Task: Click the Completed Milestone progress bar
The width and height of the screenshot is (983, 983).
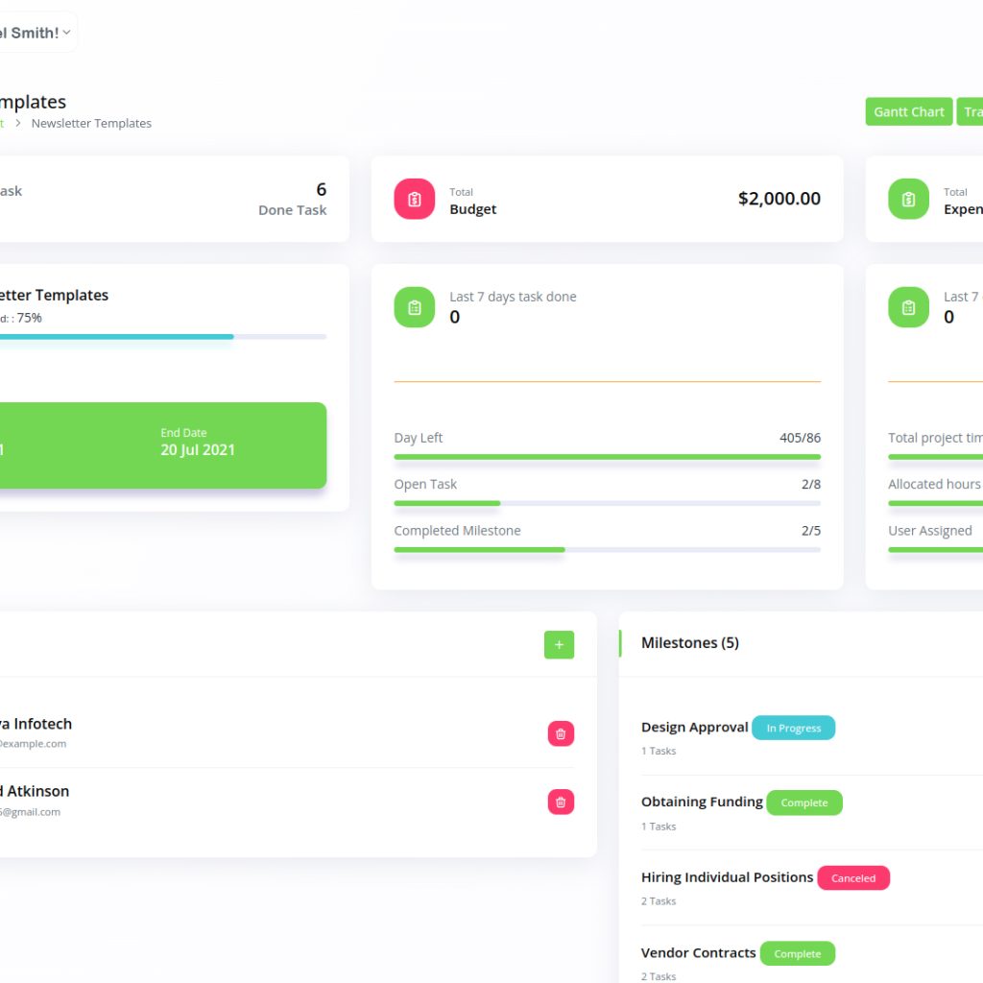Action: pyautogui.click(x=607, y=549)
